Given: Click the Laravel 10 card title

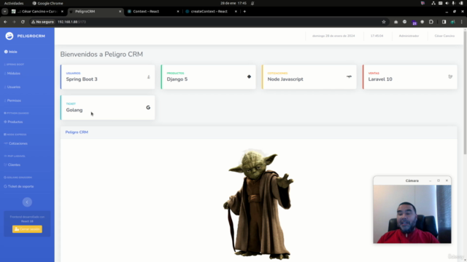Looking at the screenshot, I should coord(380,79).
